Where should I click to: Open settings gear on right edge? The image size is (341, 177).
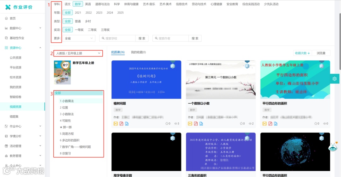tap(334, 79)
